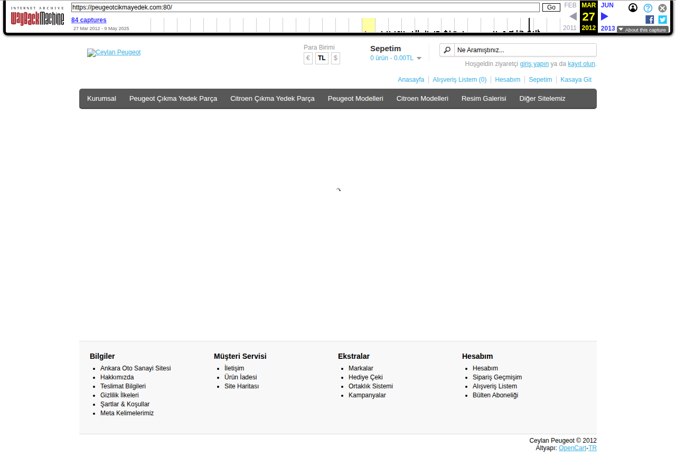Open the Wayback user account icon
The height and width of the screenshot is (467, 676).
(x=633, y=8)
